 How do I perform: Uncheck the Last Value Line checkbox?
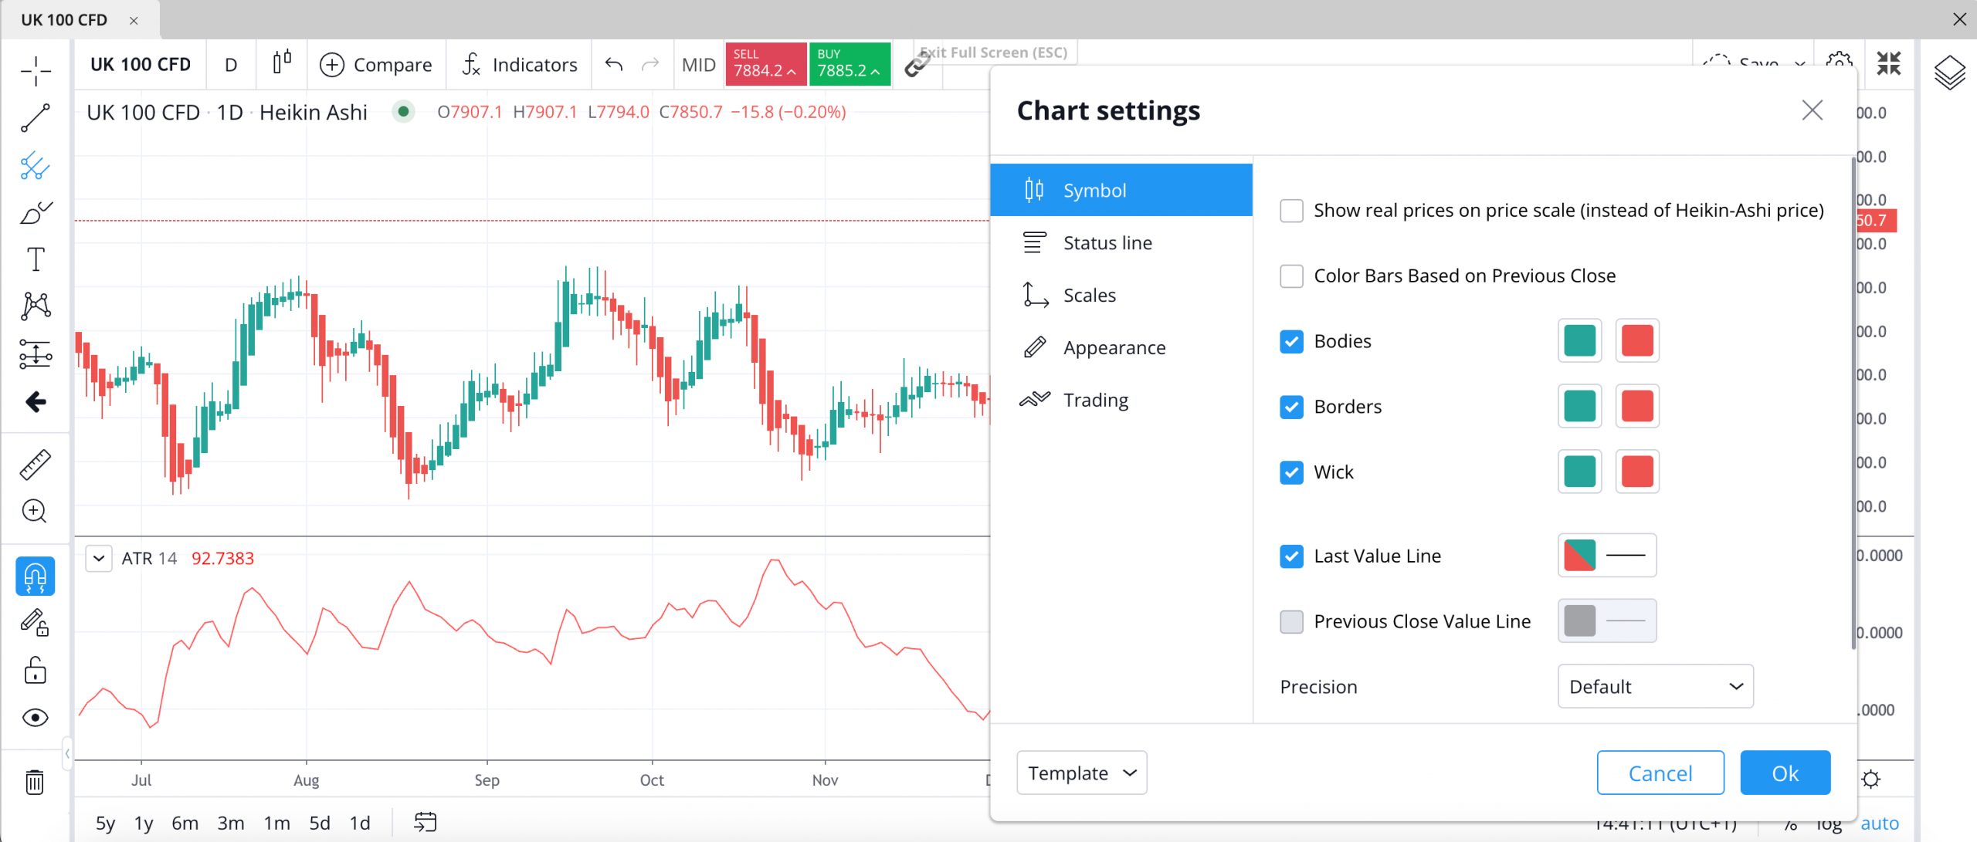click(x=1291, y=556)
